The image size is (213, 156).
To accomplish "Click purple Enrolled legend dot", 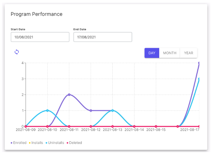I will coord(11,143).
